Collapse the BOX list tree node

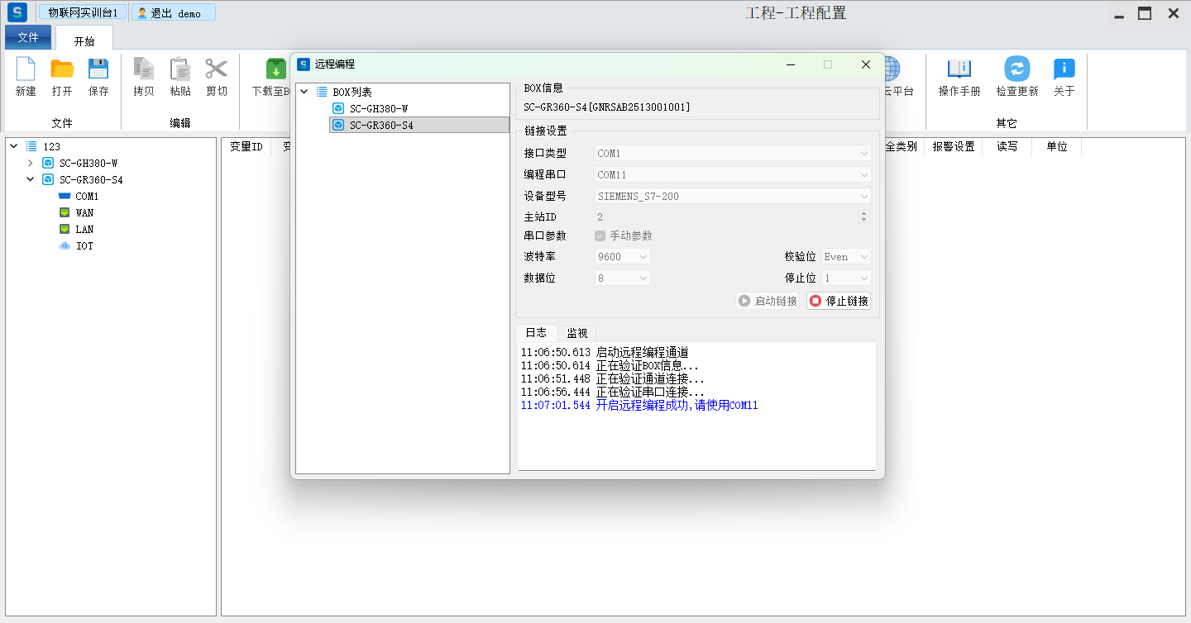pyautogui.click(x=304, y=92)
